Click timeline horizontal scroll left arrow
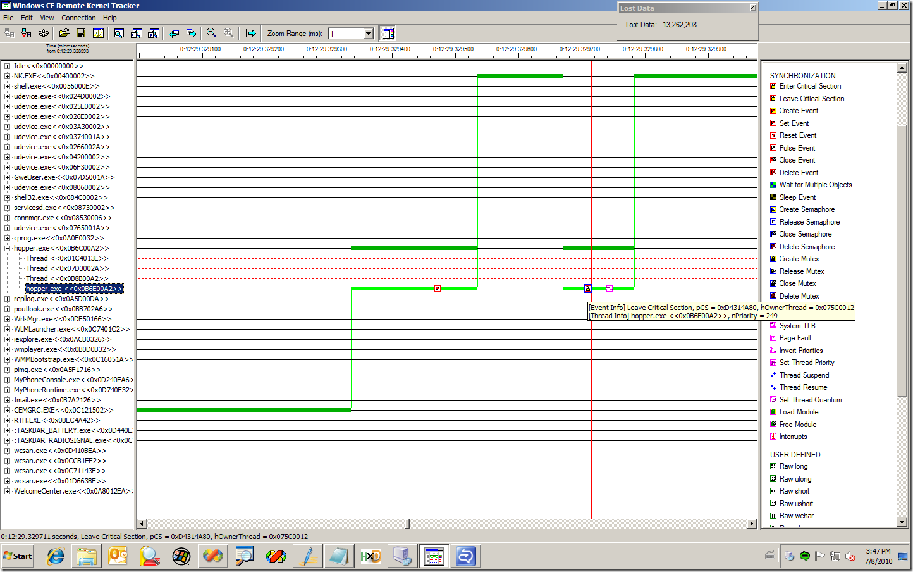This screenshot has width=913, height=572. [142, 524]
